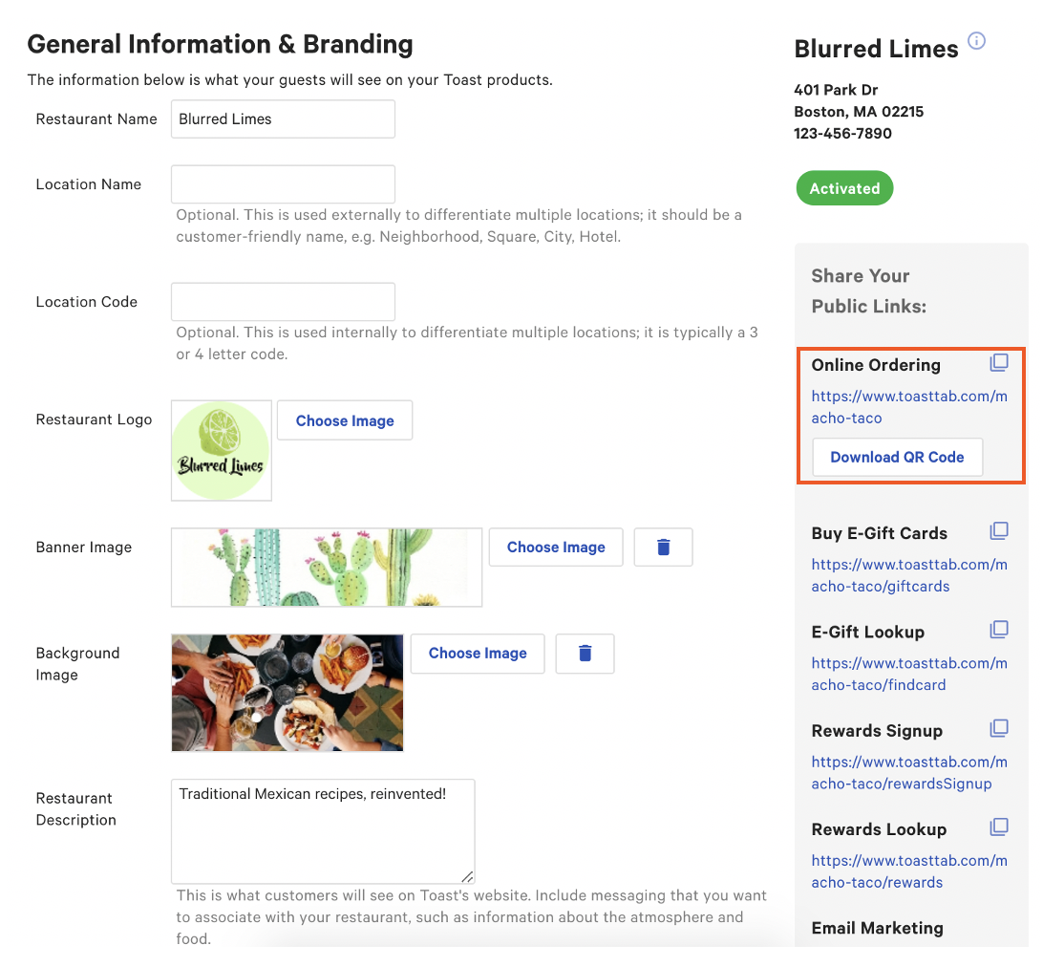
Task: Choose a replacement Banner Image
Action: [555, 547]
